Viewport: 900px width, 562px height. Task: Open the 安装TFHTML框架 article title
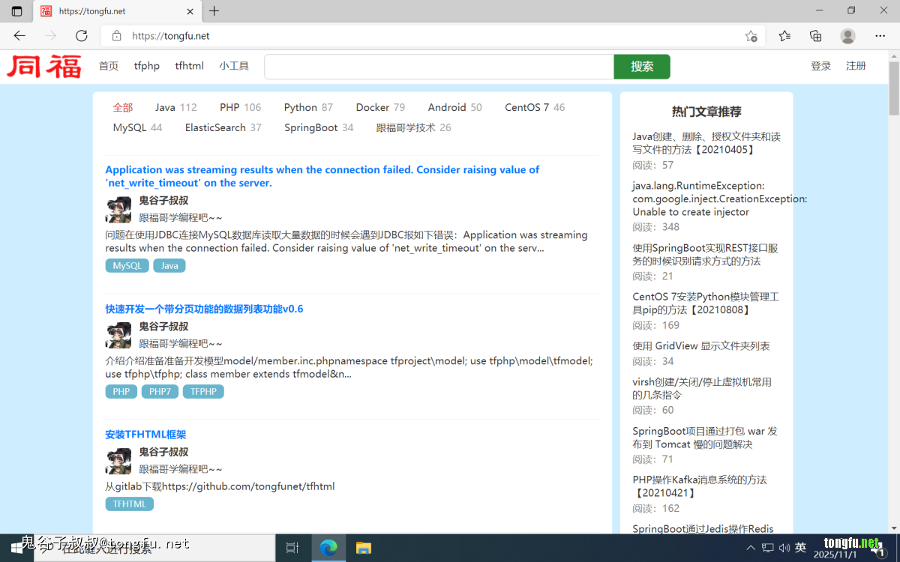coord(145,435)
